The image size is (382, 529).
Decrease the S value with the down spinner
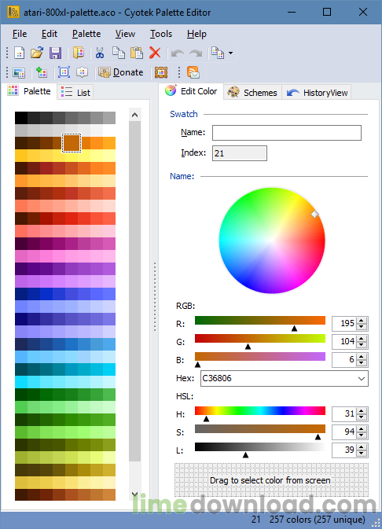coord(362,435)
